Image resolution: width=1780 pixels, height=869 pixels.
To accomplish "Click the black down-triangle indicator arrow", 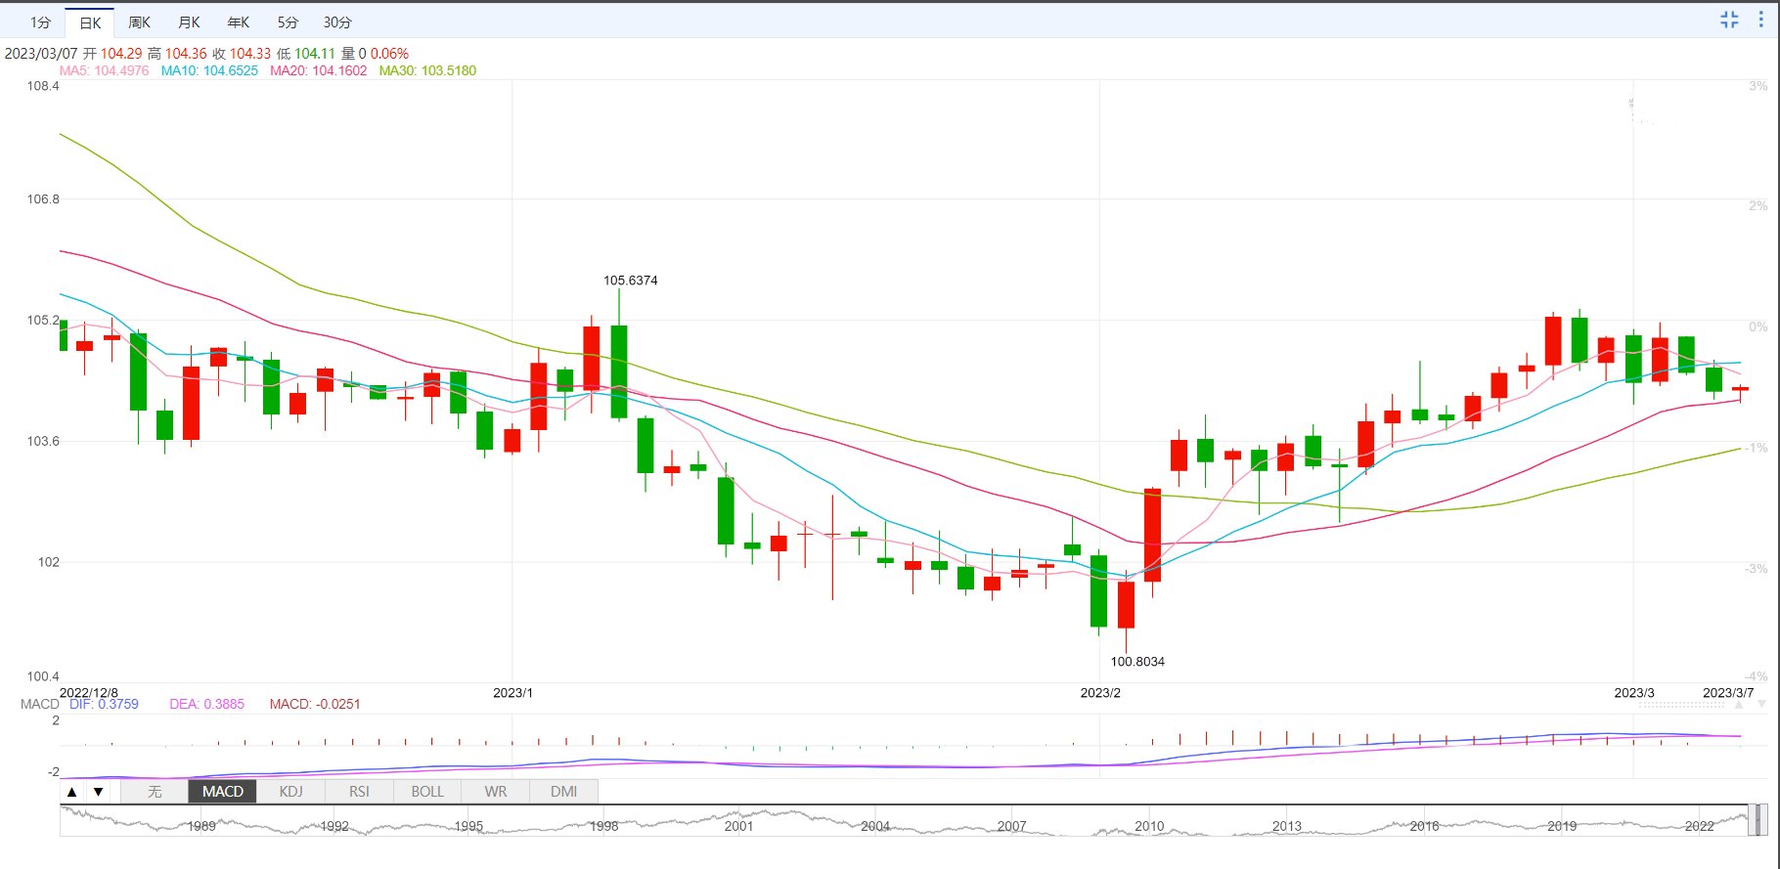I will click(98, 792).
